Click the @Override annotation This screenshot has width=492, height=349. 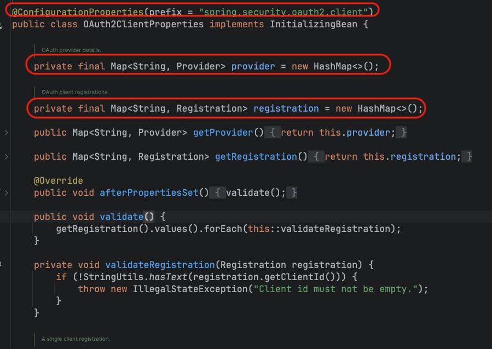[59, 181]
